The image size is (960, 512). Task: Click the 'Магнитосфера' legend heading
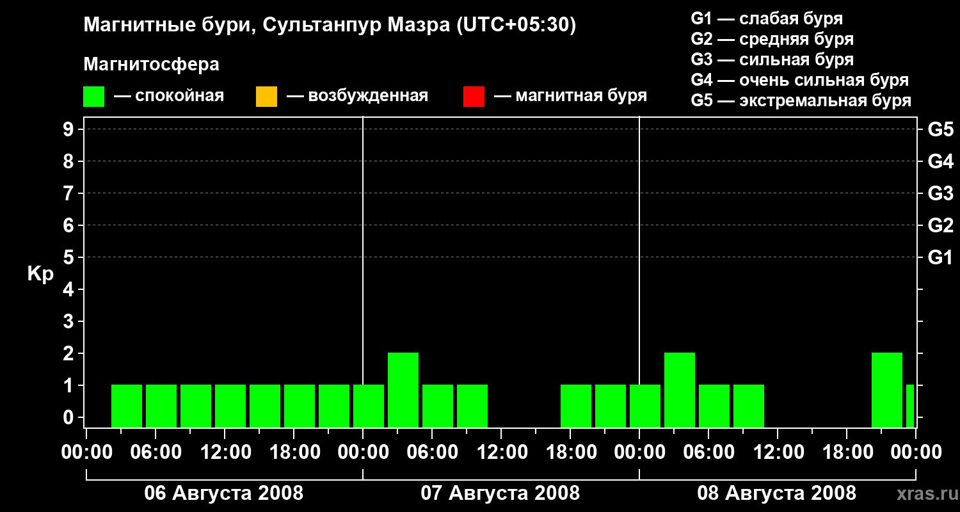pyautogui.click(x=151, y=65)
